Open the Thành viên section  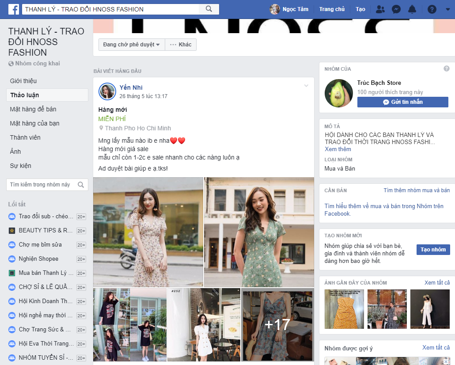(x=25, y=137)
